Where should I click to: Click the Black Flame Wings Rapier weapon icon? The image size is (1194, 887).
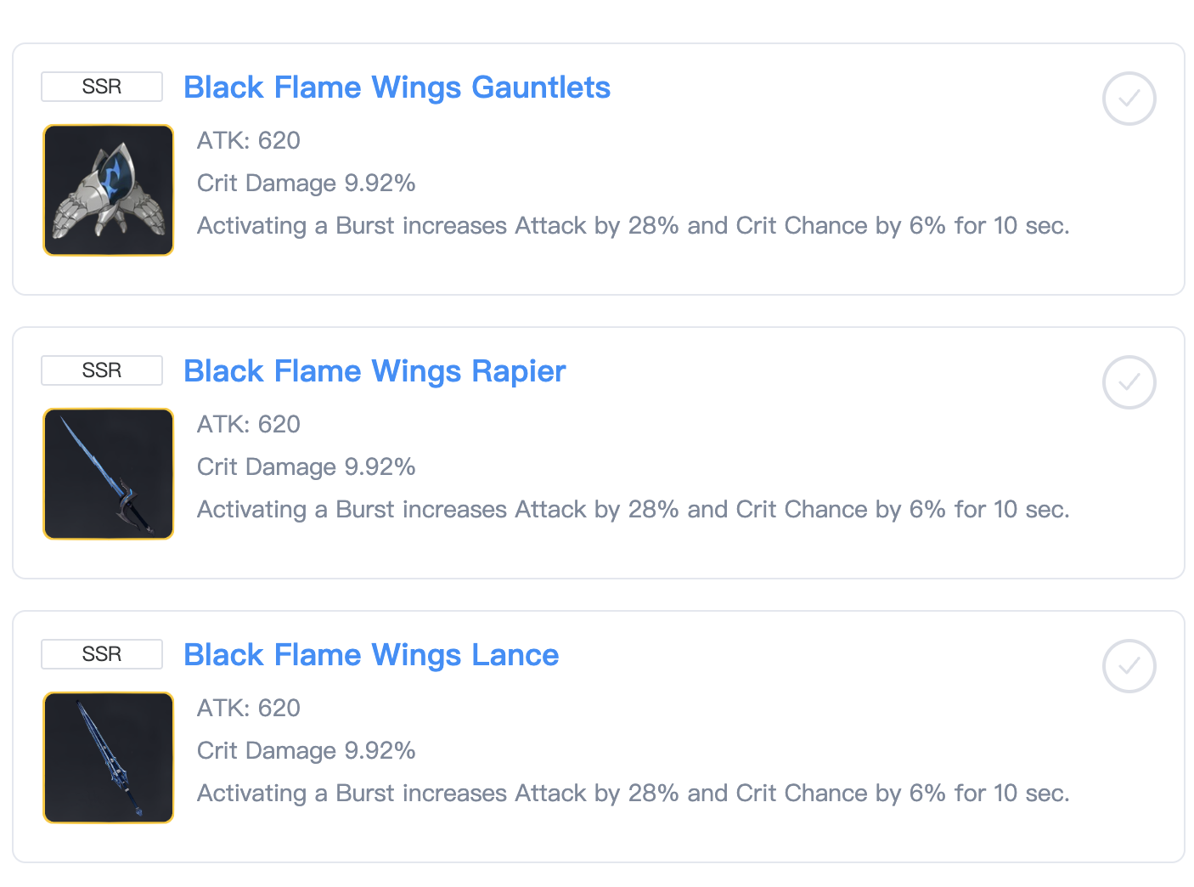108,473
